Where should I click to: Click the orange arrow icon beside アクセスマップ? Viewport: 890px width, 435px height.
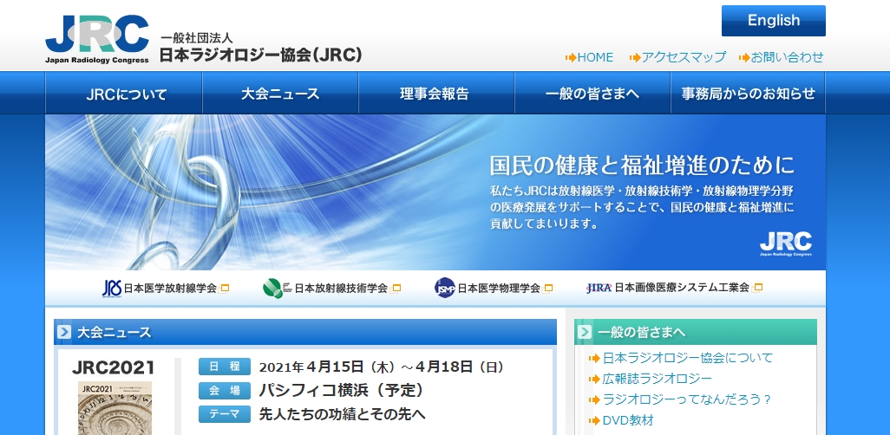635,58
